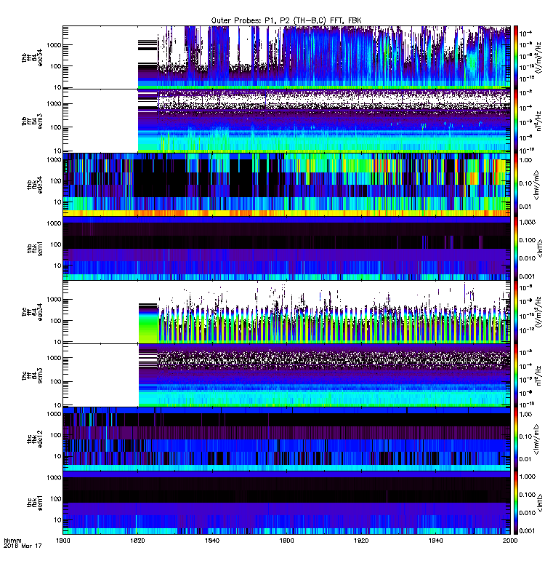Click the color bar beside thc fbk edc12 panel

[515, 439]
